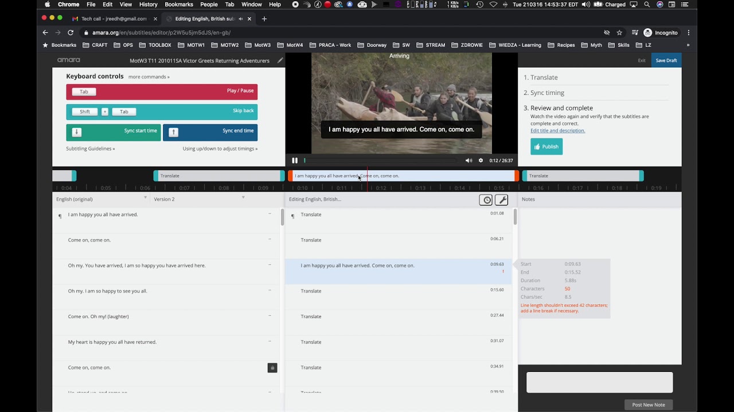
Task: Open the Recipes bookmarks folder
Action: pos(561,45)
